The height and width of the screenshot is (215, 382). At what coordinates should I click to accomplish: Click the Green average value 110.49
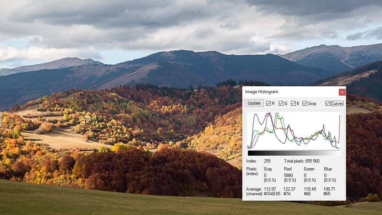tap(310, 189)
